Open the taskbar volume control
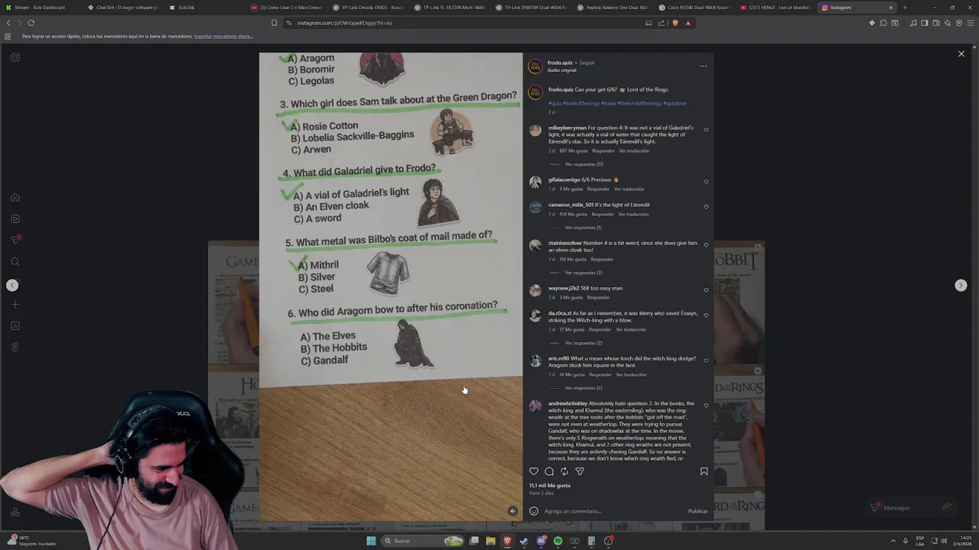 coord(944,541)
